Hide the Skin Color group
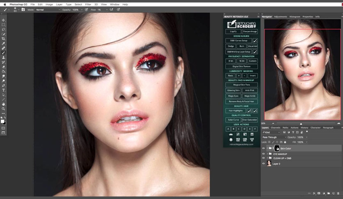The image size is (343, 199). 263,148
